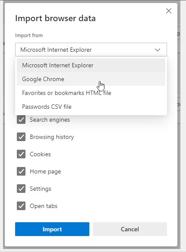The image size is (186, 252).
Task: Pick the Passwords CSV file option
Action: coord(91,107)
